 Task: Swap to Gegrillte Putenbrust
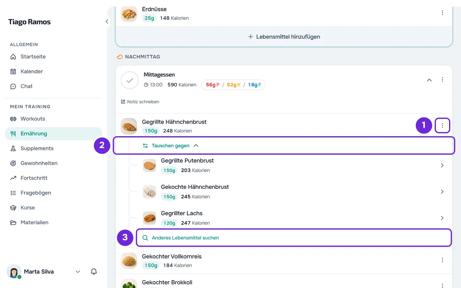click(293, 165)
